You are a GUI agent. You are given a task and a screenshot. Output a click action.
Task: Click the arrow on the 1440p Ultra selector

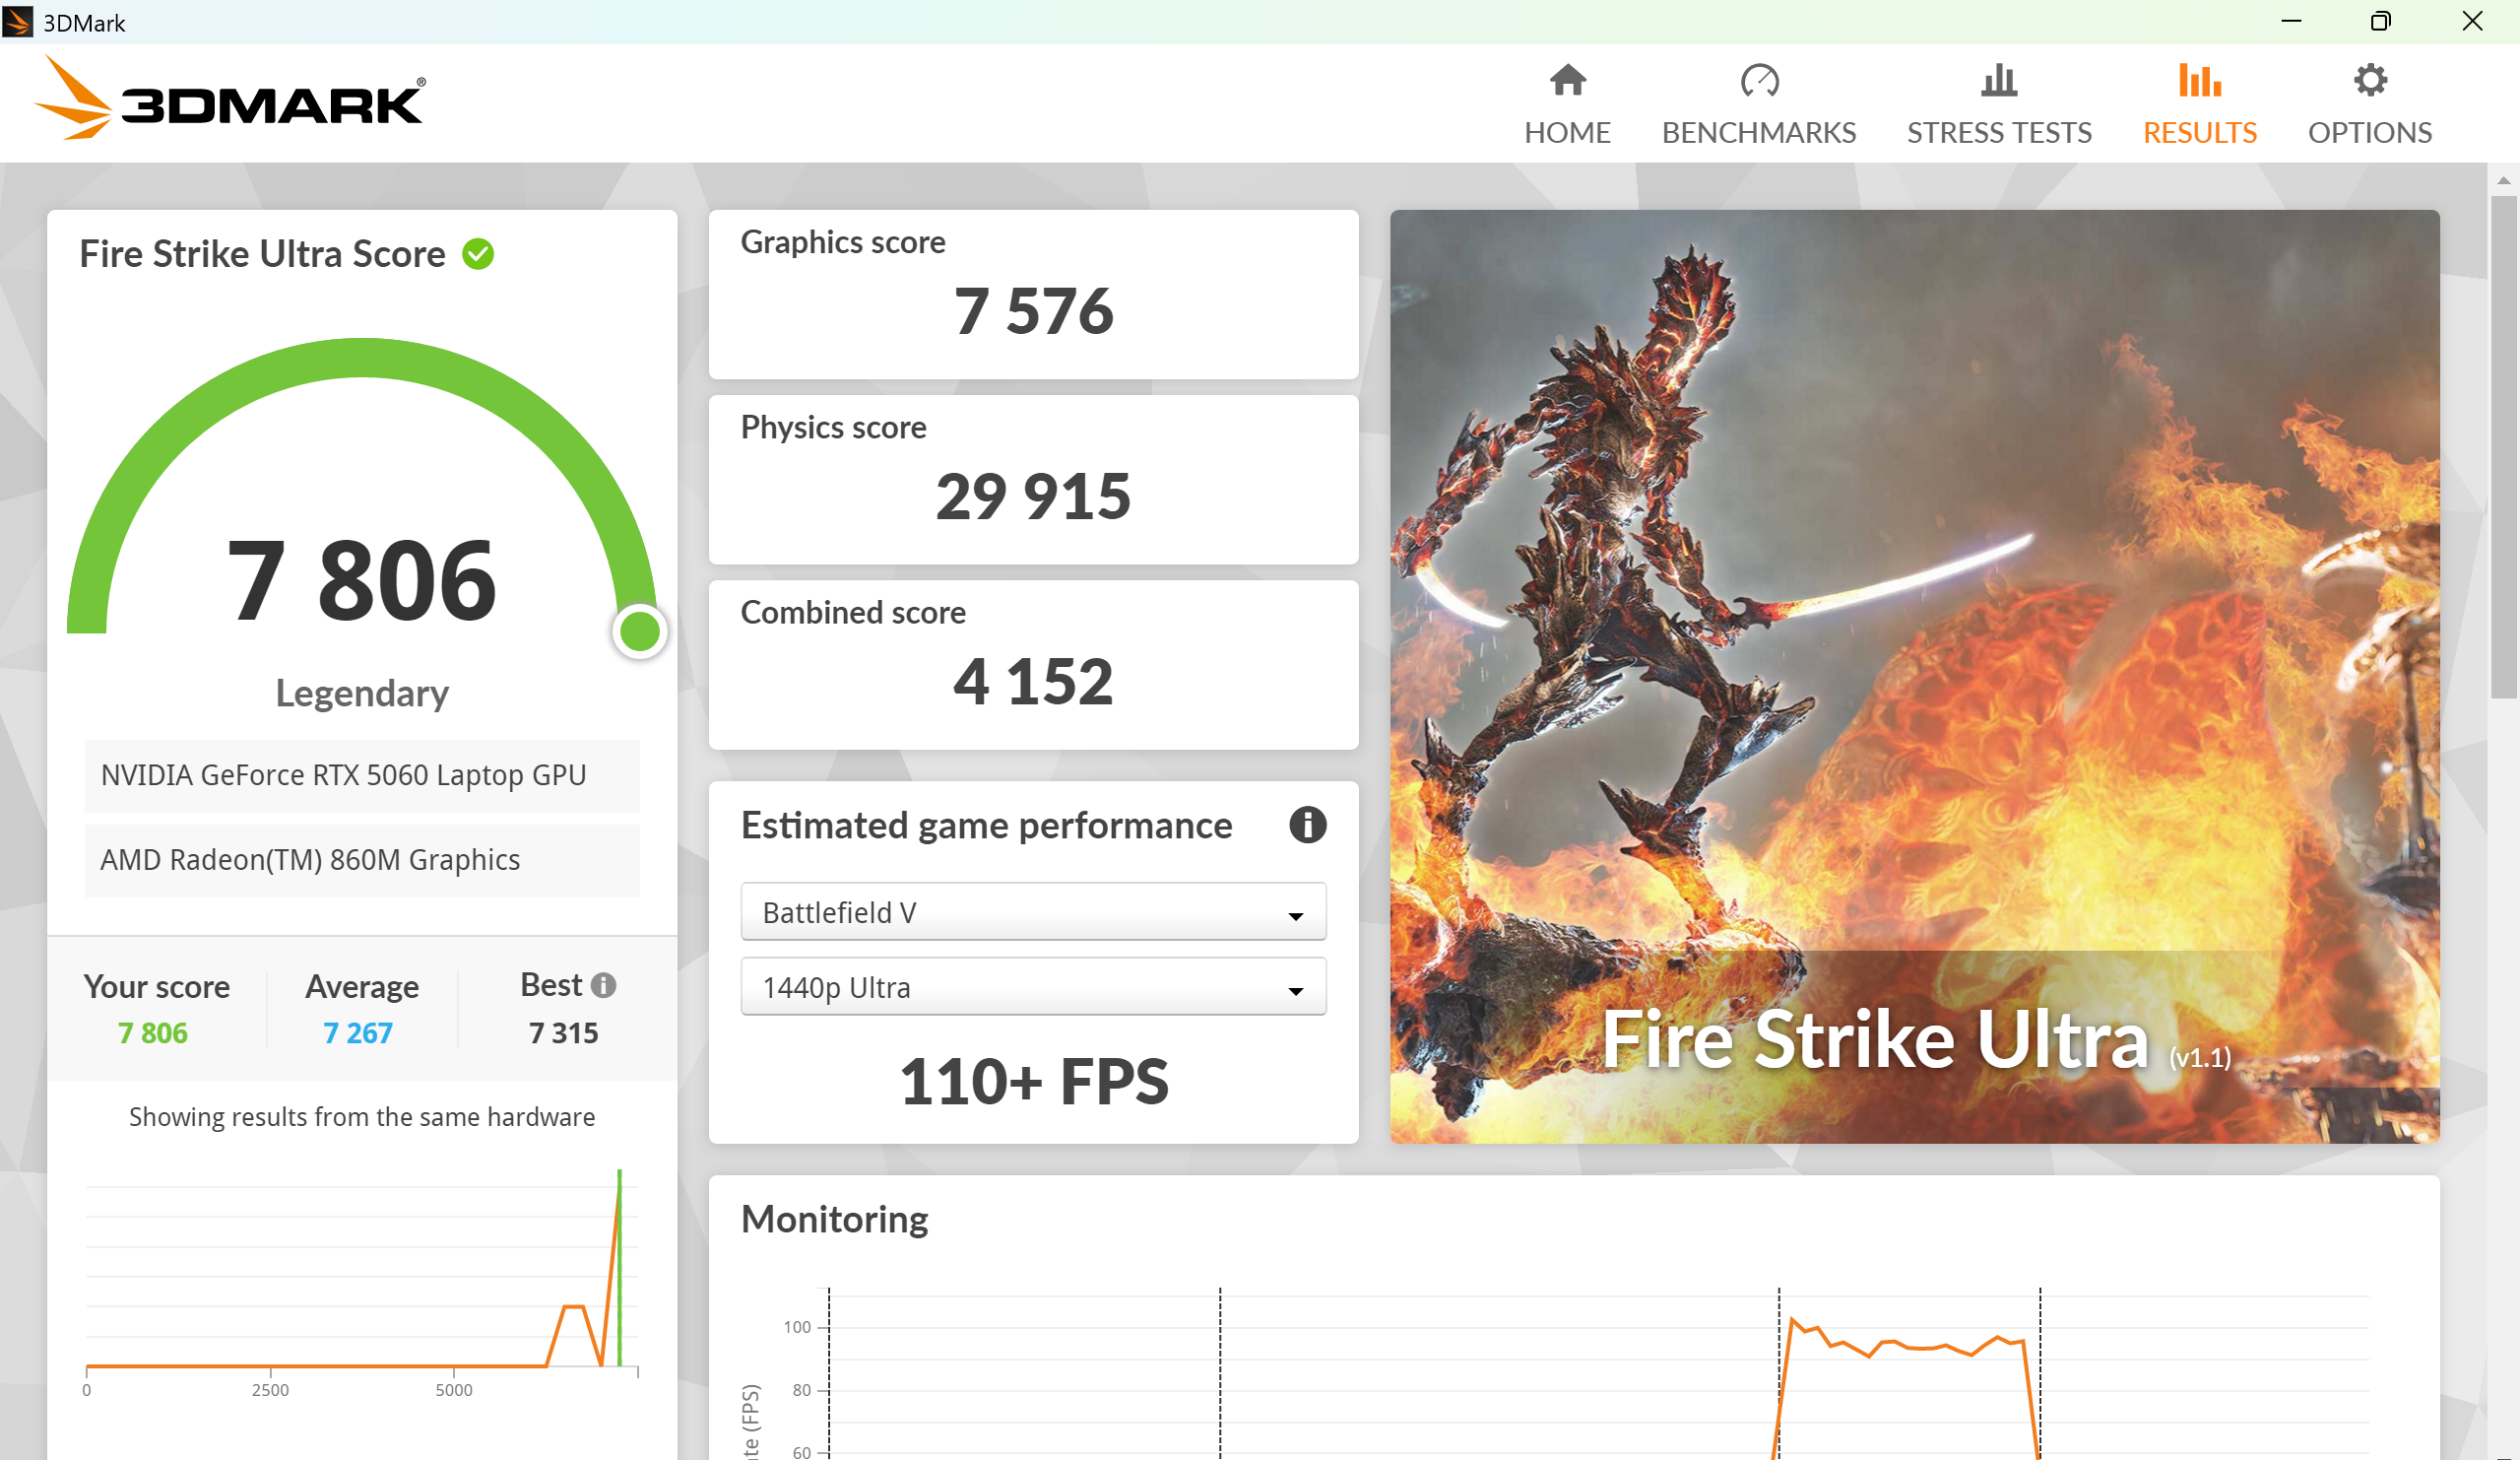click(1295, 991)
